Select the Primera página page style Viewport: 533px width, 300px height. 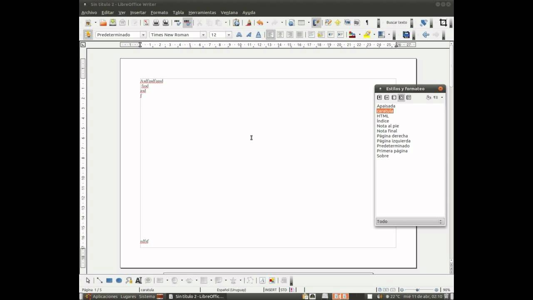click(x=392, y=151)
